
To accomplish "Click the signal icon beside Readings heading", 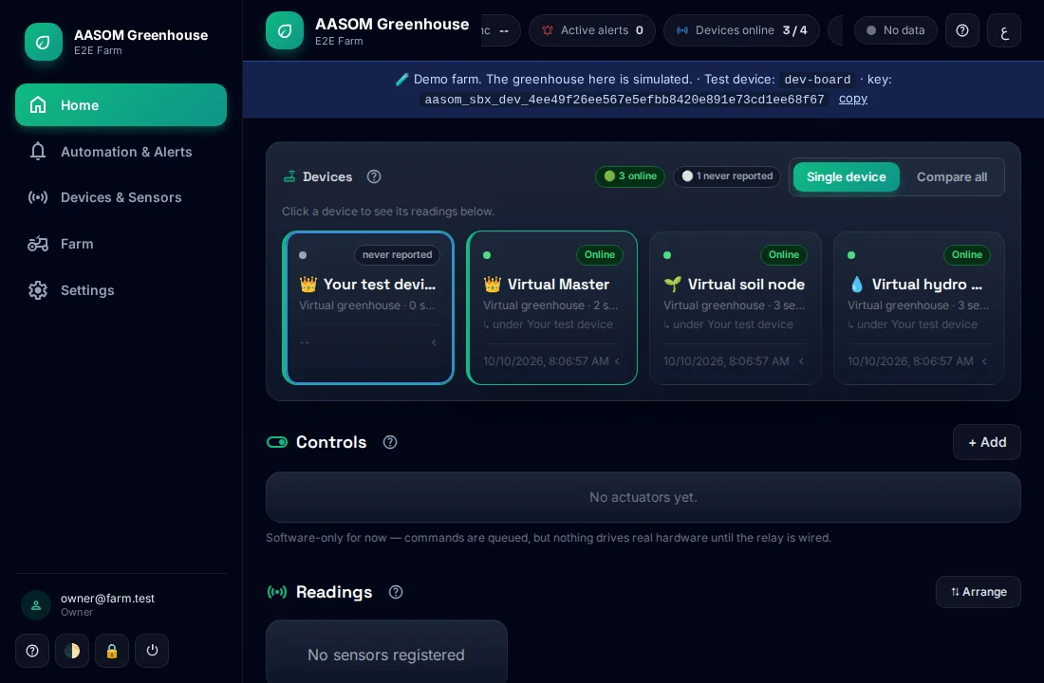I will pyautogui.click(x=277, y=592).
